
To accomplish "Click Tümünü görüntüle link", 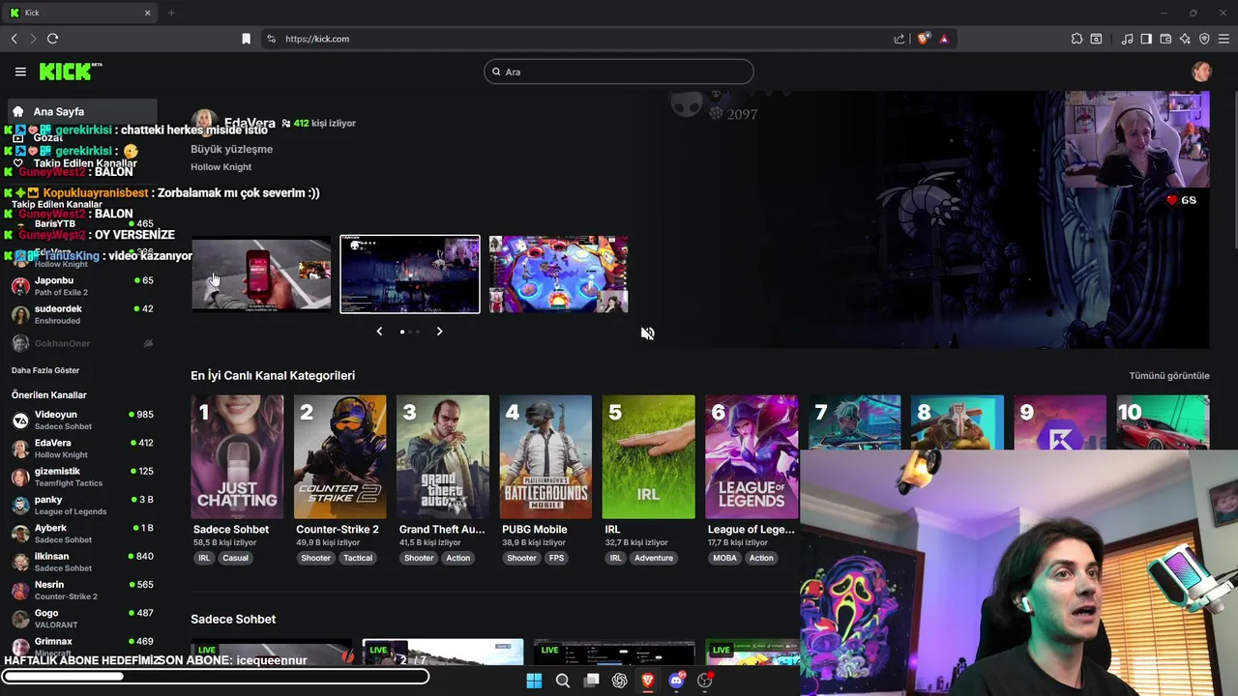I will (1169, 376).
